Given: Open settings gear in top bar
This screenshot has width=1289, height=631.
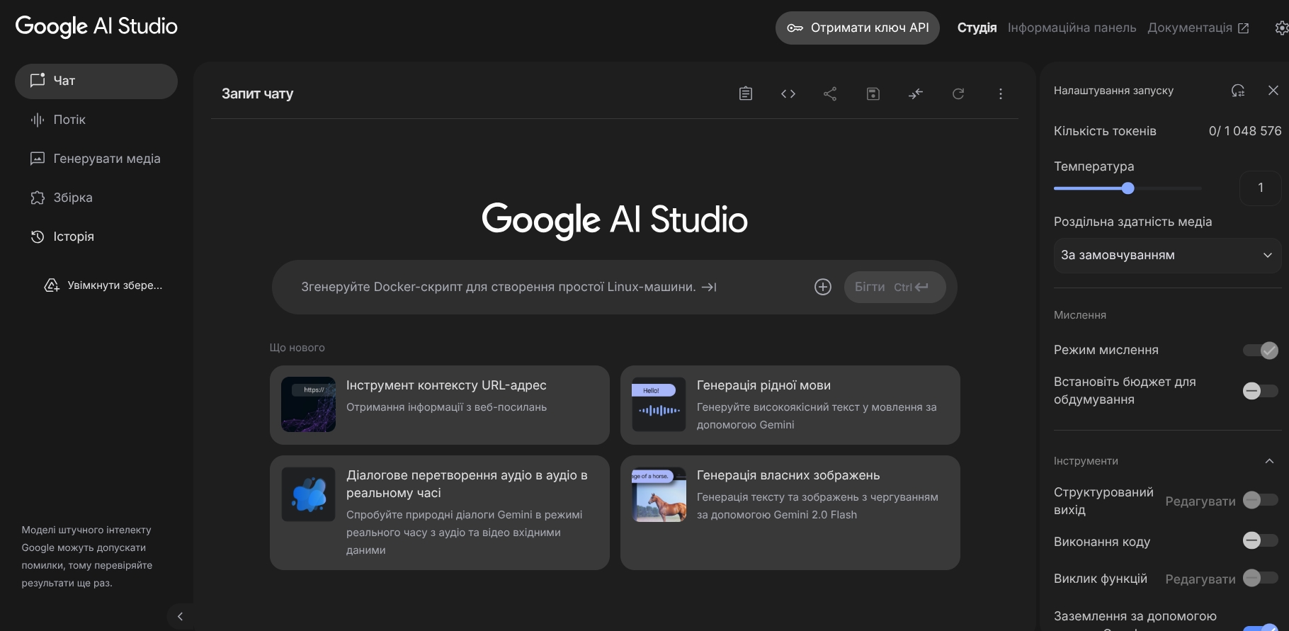Looking at the screenshot, I should (x=1281, y=28).
